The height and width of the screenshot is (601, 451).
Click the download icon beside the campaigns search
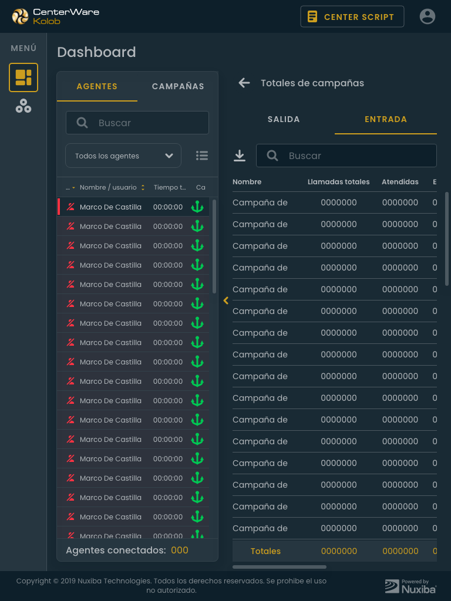pos(240,156)
